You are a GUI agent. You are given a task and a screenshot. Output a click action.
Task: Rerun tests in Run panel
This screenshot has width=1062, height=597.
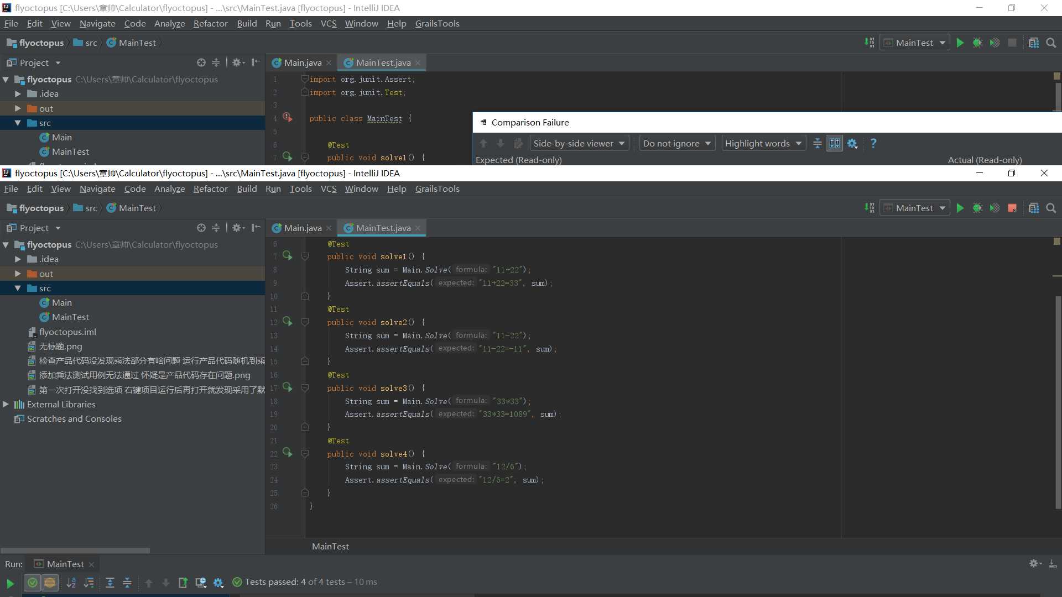tap(10, 583)
